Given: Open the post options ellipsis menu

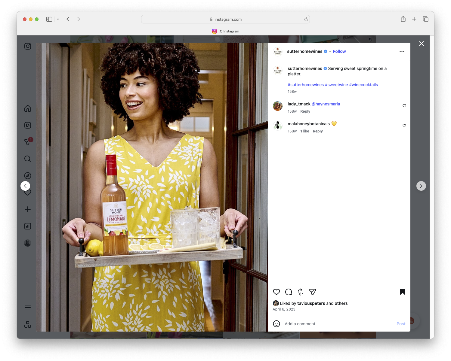Looking at the screenshot, I should click(x=402, y=51).
